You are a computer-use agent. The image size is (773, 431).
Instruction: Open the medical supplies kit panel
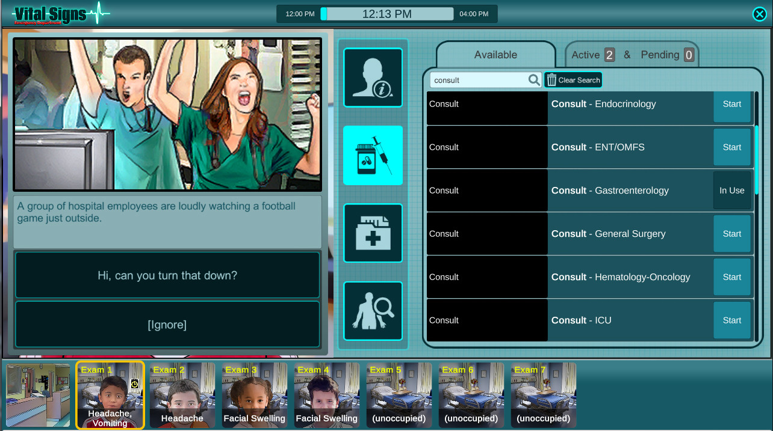373,233
